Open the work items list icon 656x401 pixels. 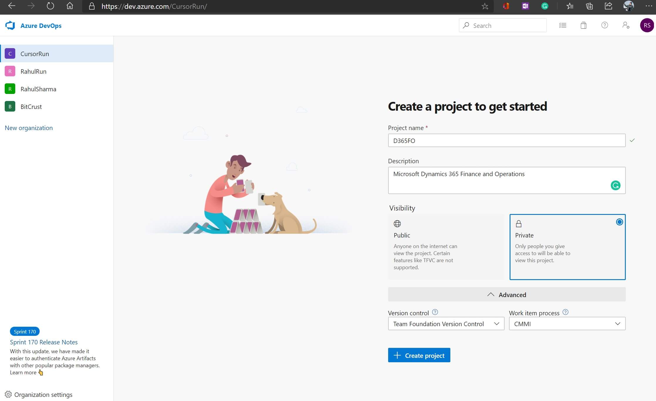click(562, 26)
